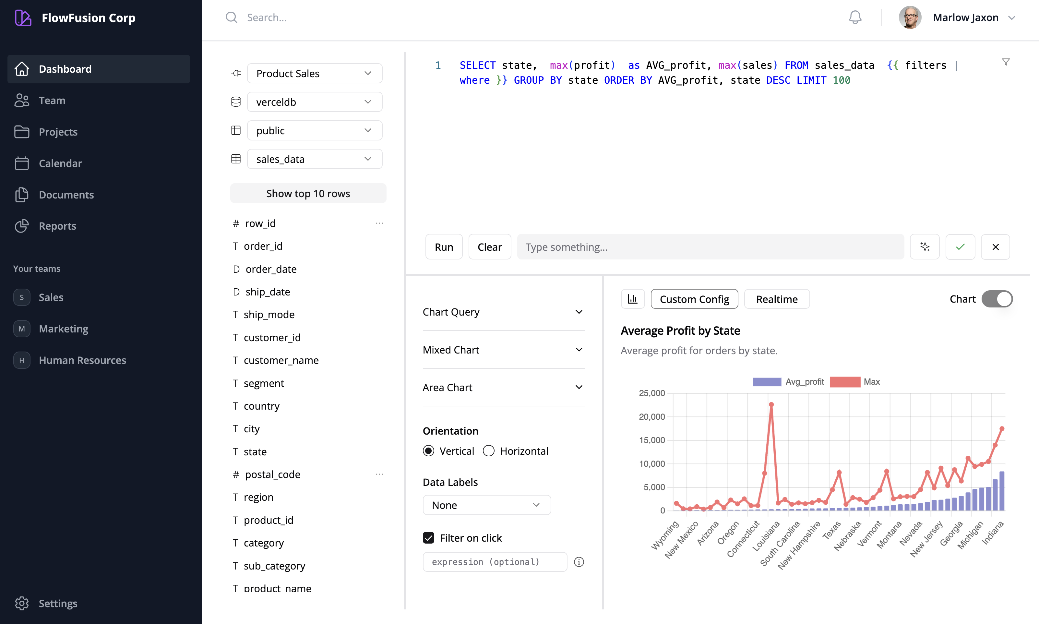Image resolution: width=1039 pixels, height=624 pixels.
Task: Open the Data Labels None dropdown
Action: [486, 505]
